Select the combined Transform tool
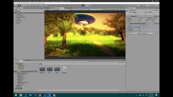Image resolution: width=173 pixels, height=97 pixels. tap(32, 5)
